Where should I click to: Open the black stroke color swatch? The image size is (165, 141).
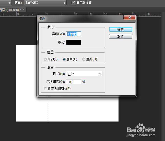[74, 42]
